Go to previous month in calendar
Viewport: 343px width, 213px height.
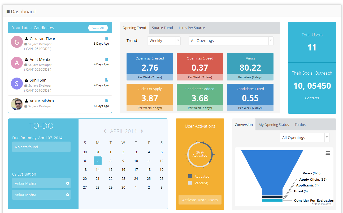[x=105, y=131]
